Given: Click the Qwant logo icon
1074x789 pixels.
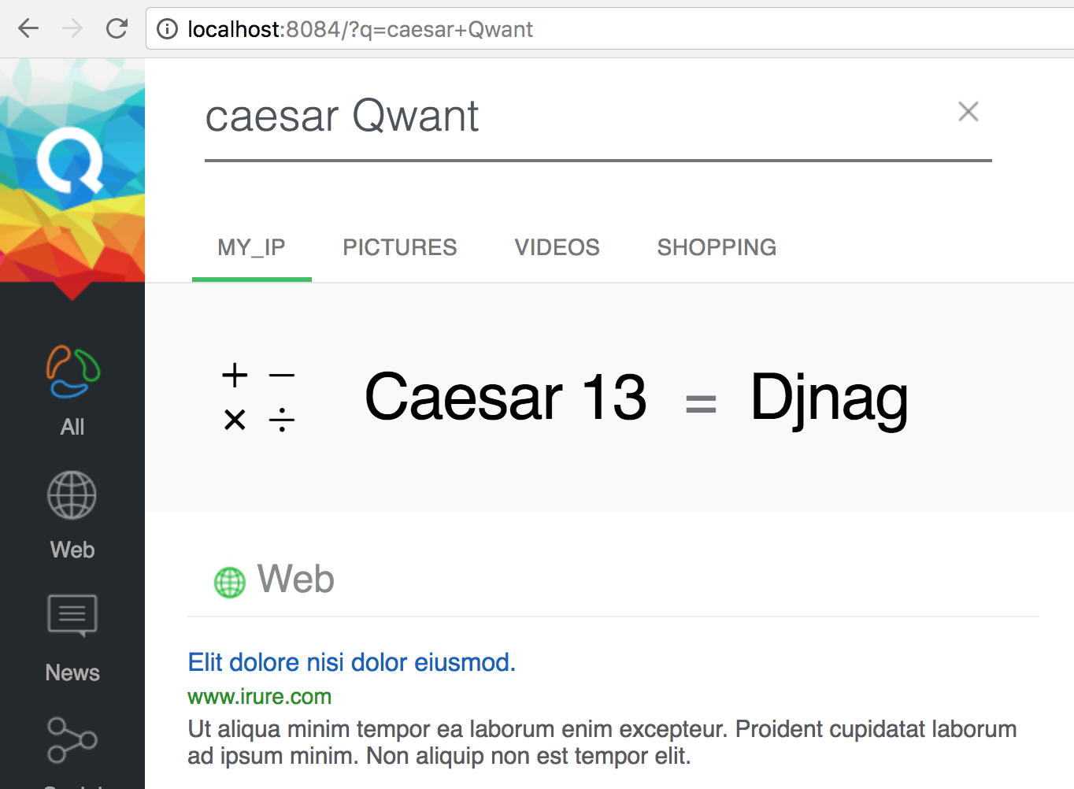Looking at the screenshot, I should (x=70, y=160).
